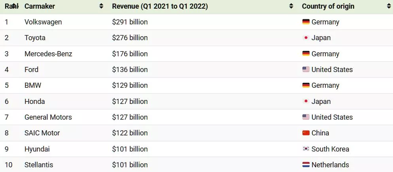Click Japan text in Toyota row
This screenshot has width=393, height=172.
(x=321, y=38)
